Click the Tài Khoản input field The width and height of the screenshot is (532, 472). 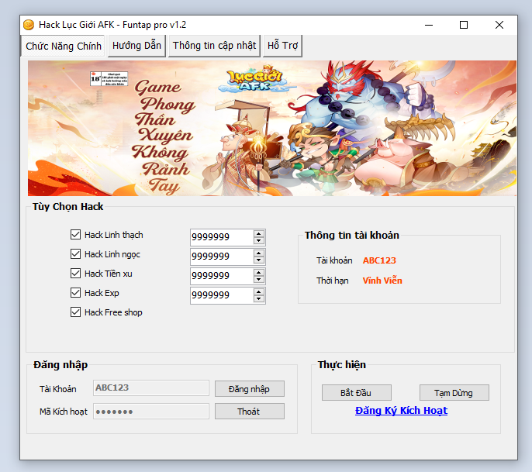pos(151,388)
